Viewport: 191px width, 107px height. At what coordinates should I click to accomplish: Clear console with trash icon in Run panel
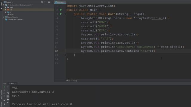[8, 103]
